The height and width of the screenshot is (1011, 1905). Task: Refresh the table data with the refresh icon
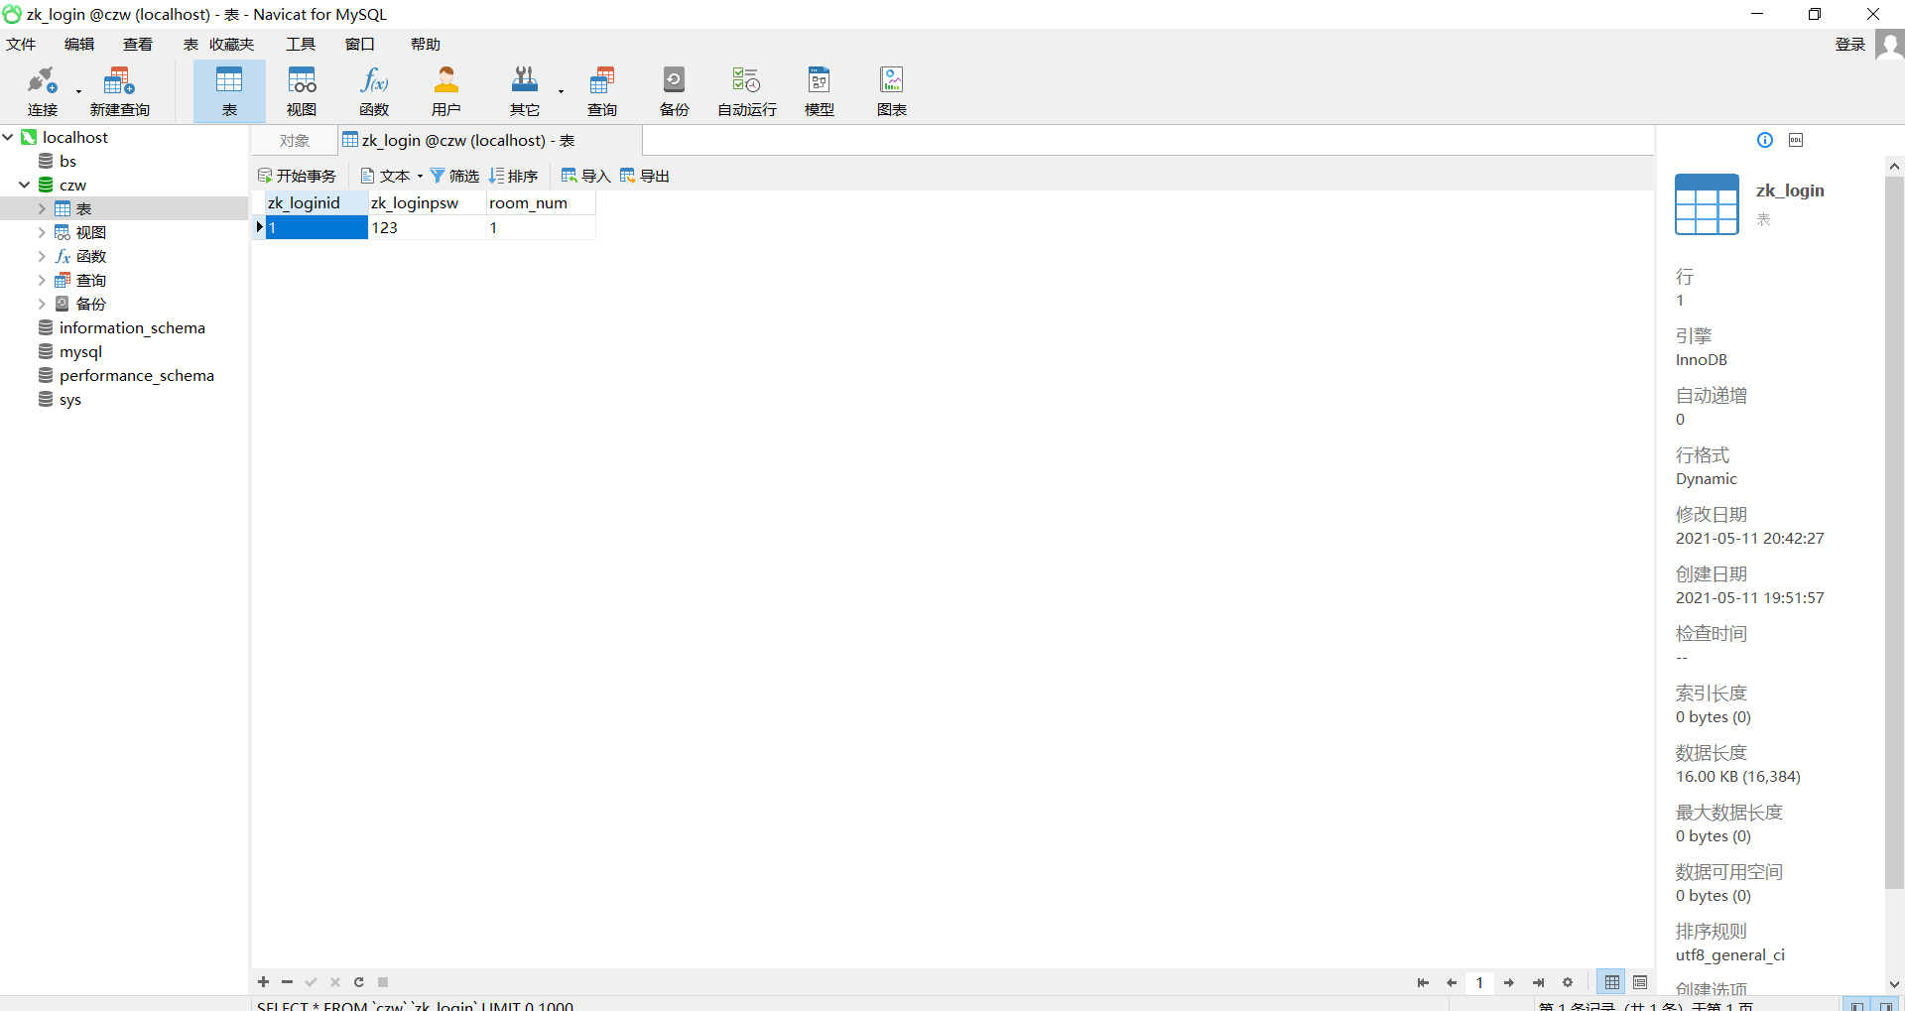tap(359, 982)
